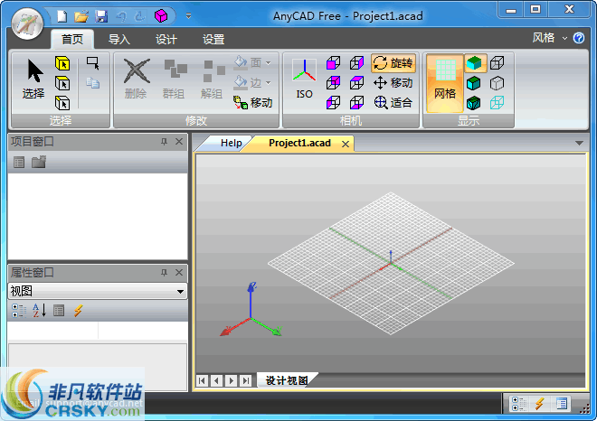
Task: Click the alphabetical A-Z sort icon
Action: click(39, 310)
